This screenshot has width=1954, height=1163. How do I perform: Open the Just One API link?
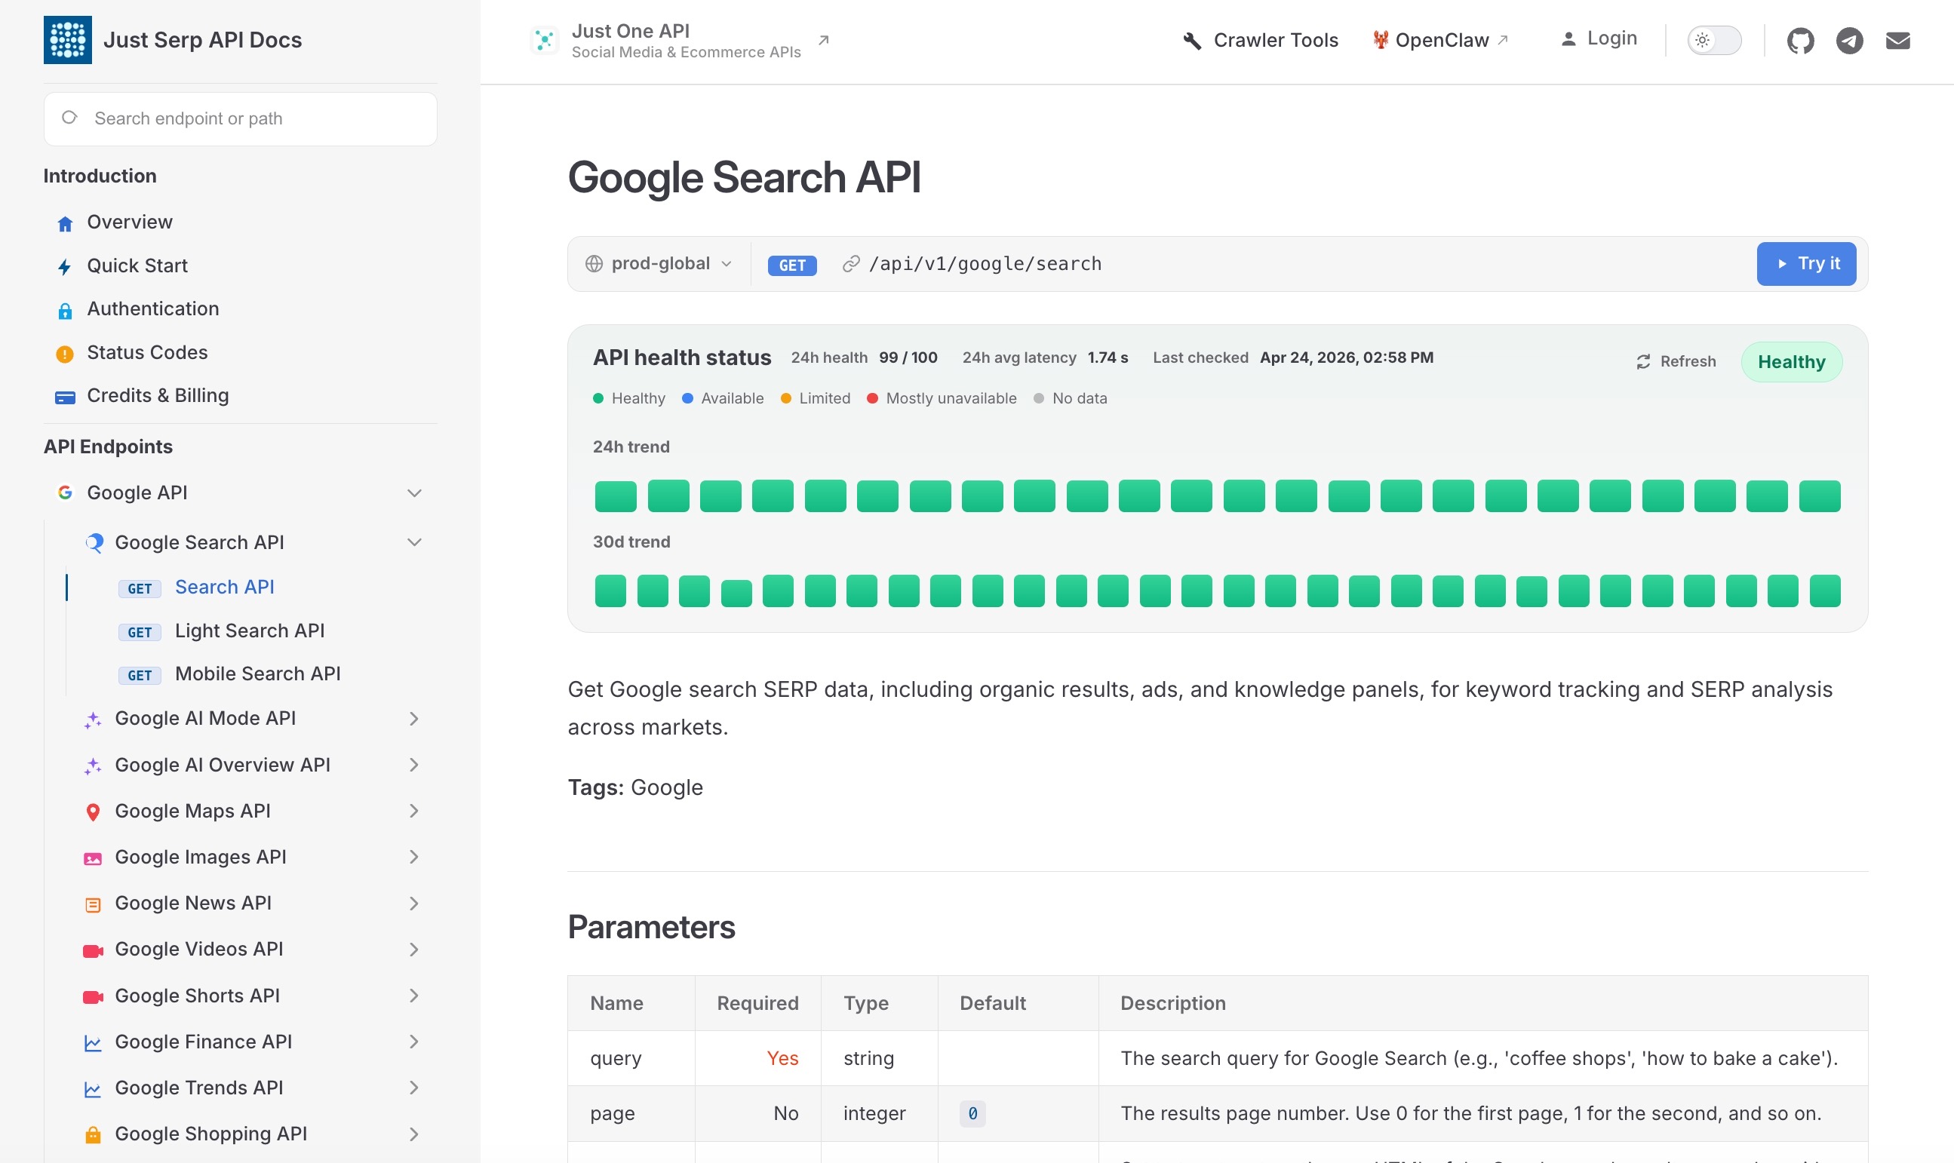click(681, 41)
